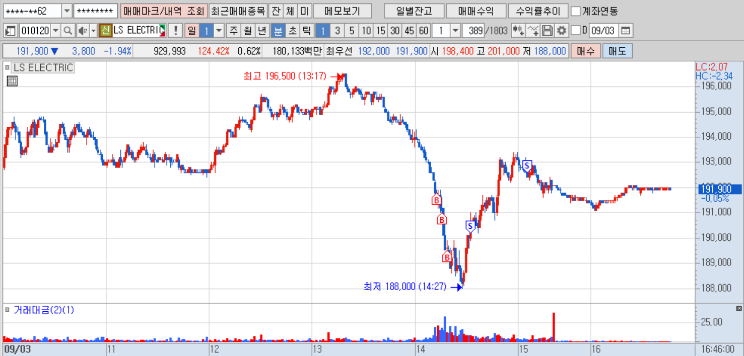This screenshot has height=356, width=744.
Task: Select the 60 minute interval
Action: coord(424,31)
